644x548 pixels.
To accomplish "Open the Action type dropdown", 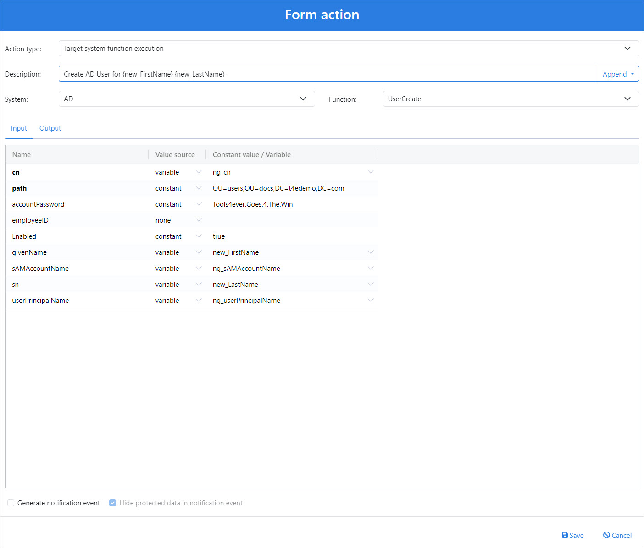I will pos(627,49).
